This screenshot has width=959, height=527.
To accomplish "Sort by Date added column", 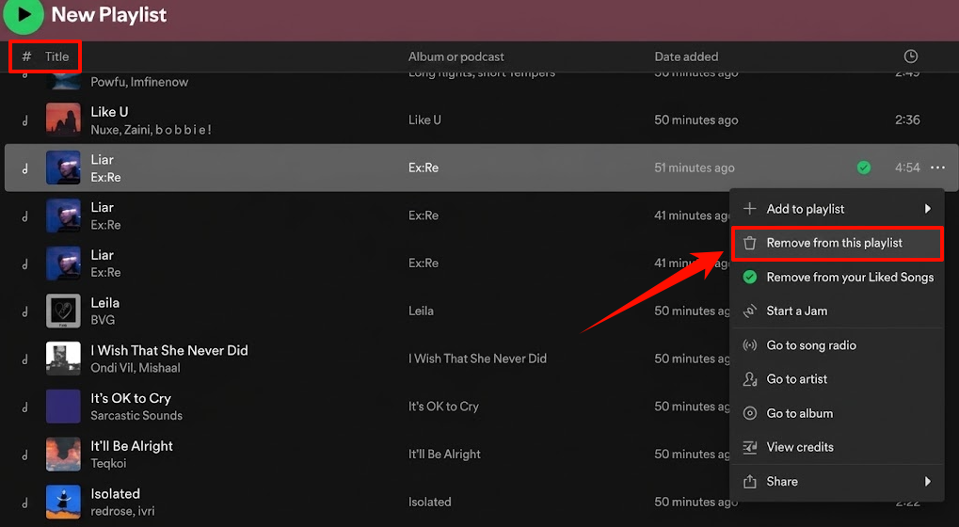I will [x=686, y=56].
